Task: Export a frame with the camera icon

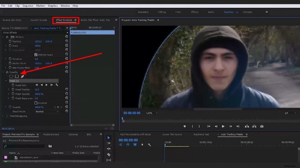Action: (x=262, y=126)
